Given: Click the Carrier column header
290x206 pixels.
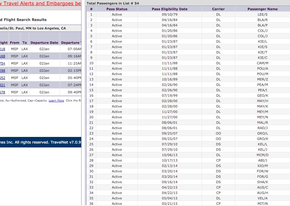Looking at the screenshot, I should pyautogui.click(x=218, y=9).
